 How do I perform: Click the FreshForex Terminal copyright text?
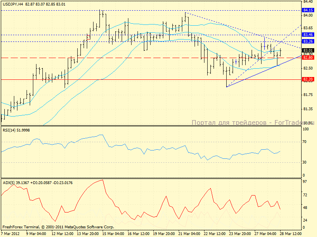(58, 227)
